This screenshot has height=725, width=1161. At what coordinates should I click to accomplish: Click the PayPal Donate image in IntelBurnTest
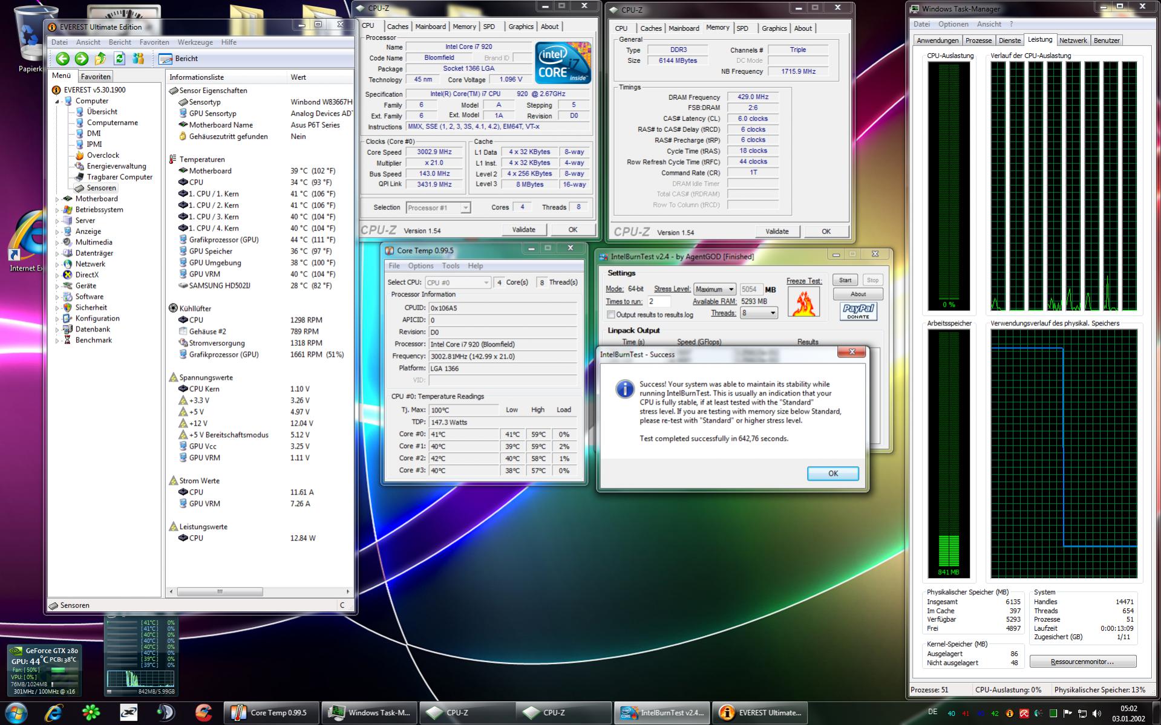pyautogui.click(x=858, y=311)
